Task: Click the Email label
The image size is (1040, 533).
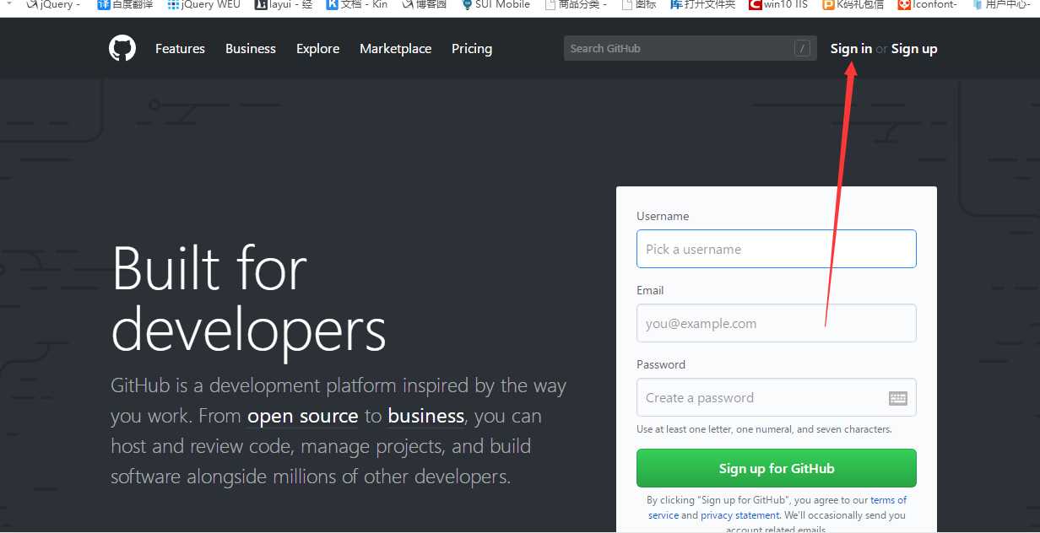Action: 650,290
